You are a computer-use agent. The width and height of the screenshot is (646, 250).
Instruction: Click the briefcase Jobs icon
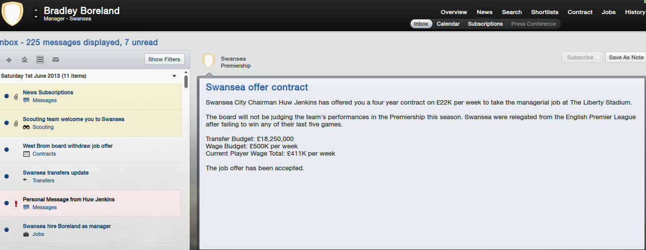point(26,234)
